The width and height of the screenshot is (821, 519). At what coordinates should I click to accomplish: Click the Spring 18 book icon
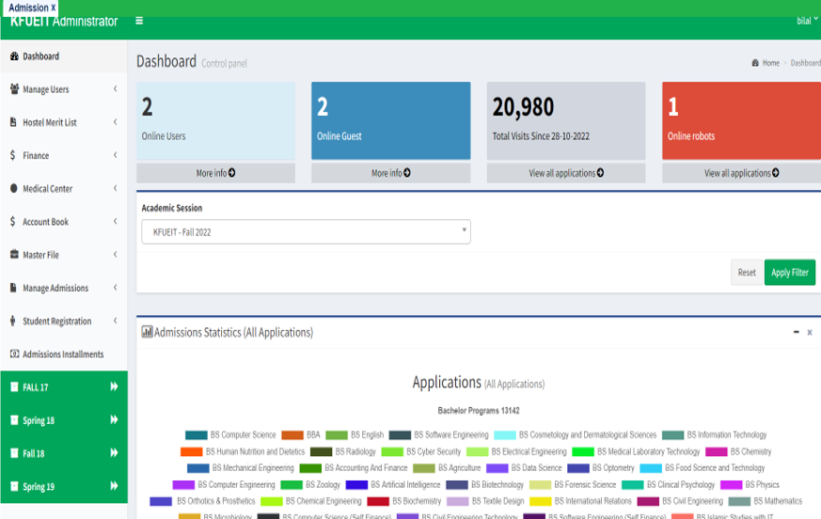(14, 420)
